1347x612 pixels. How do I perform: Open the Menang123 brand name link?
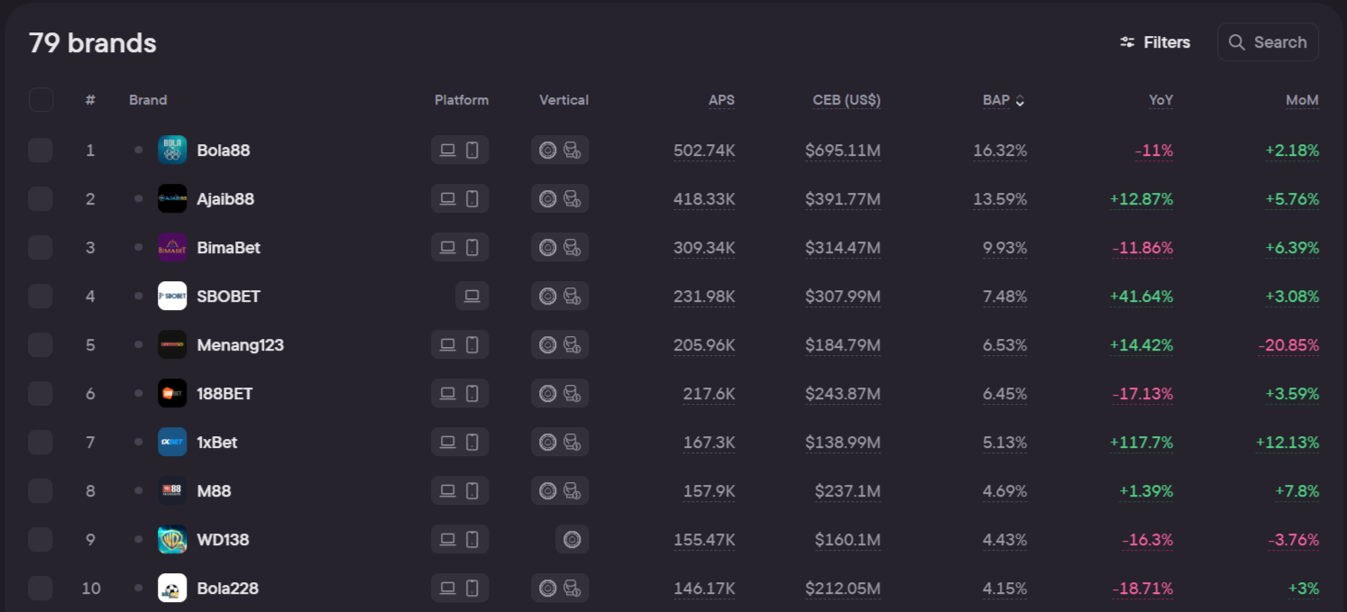click(240, 344)
